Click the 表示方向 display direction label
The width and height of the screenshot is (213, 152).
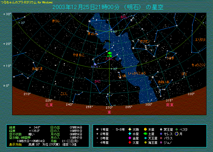click(x=16, y=144)
